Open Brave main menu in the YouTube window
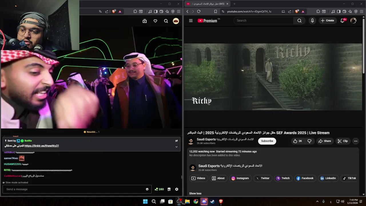 [361, 11]
